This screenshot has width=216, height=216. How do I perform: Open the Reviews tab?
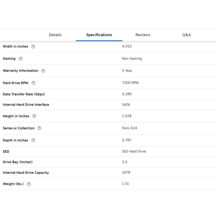coord(143,35)
